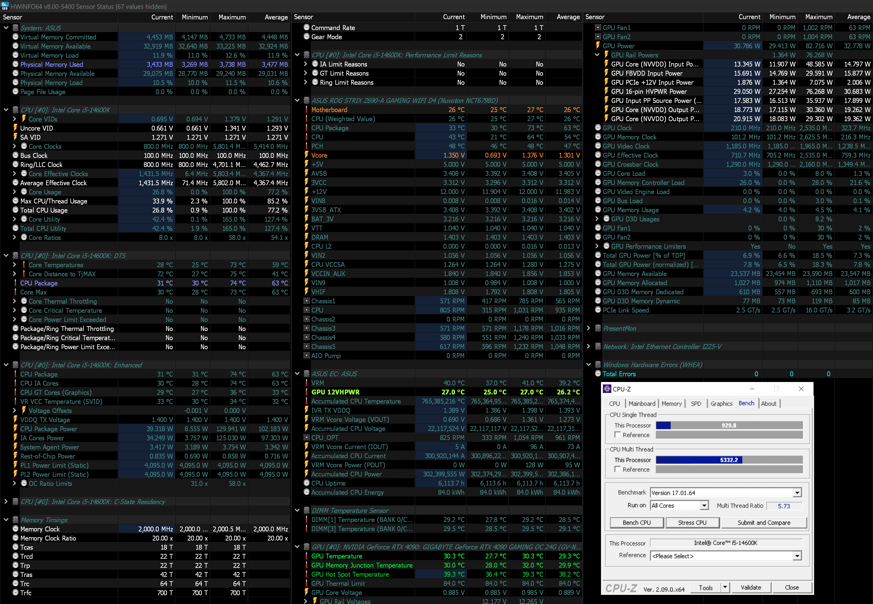Screen dimensions: 873x604
Task: Click the thermometer icon beside GPU Temperature
Action: click(306, 556)
